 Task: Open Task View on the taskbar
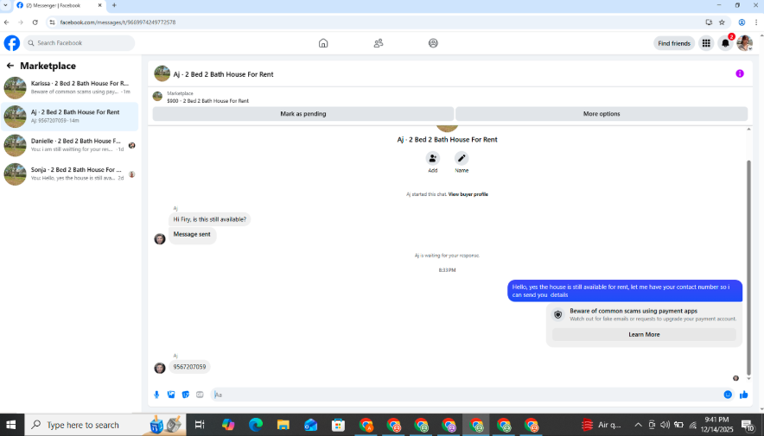pyautogui.click(x=200, y=425)
